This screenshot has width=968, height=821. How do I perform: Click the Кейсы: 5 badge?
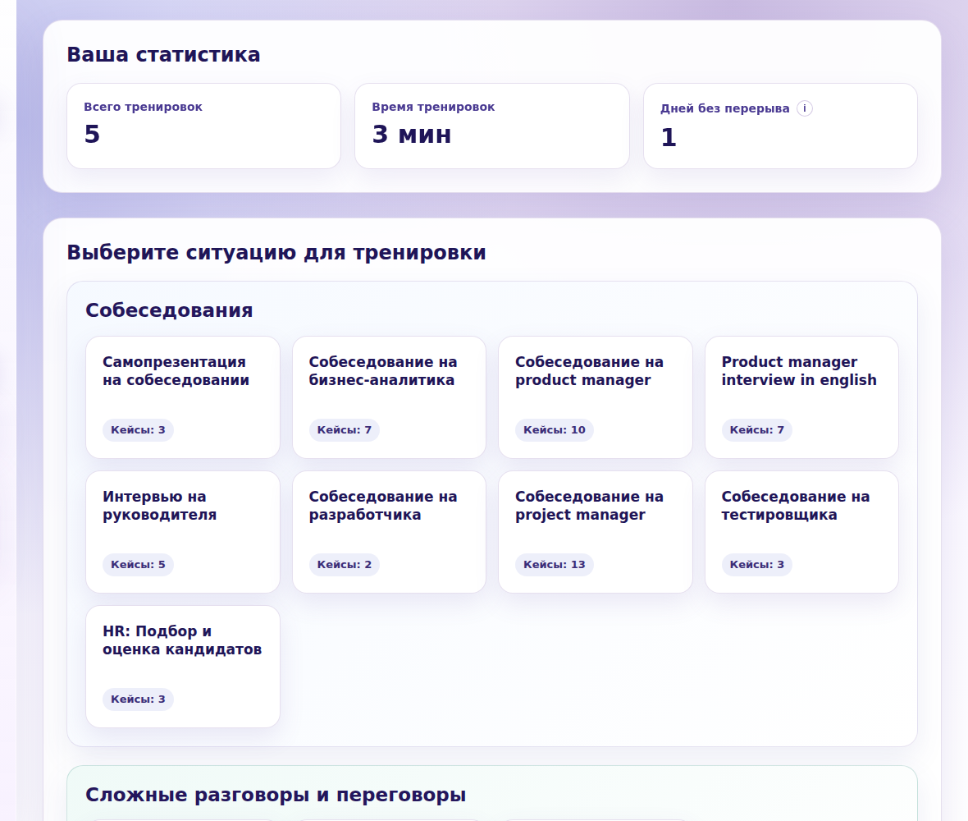click(x=139, y=565)
